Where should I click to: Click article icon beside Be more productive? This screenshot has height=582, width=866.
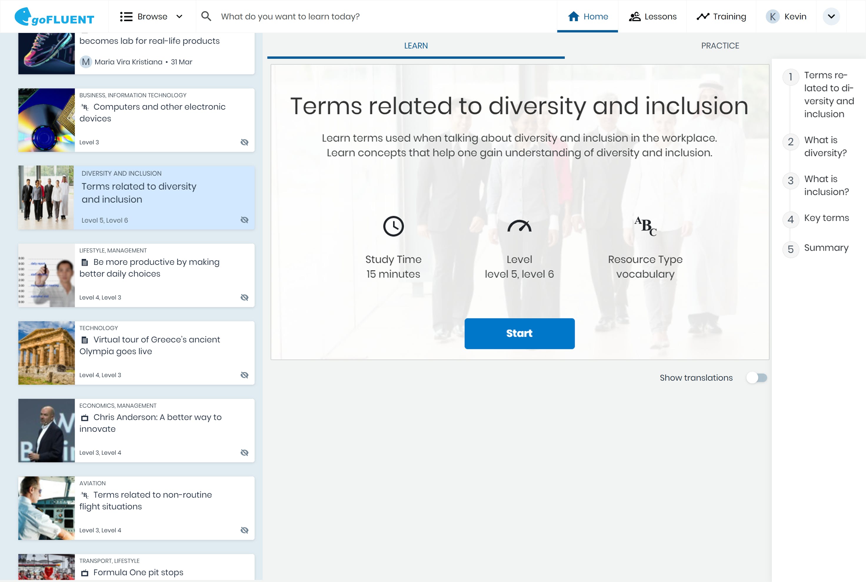(x=85, y=262)
